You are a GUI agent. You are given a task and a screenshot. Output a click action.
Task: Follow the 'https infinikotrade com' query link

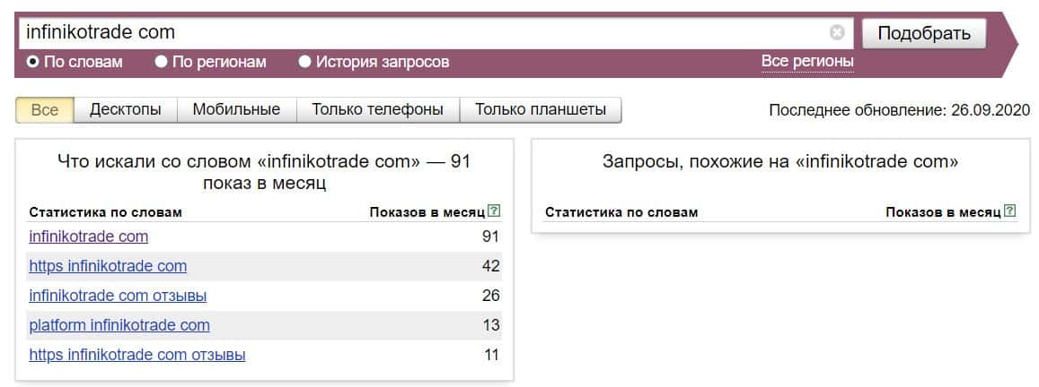click(x=108, y=266)
